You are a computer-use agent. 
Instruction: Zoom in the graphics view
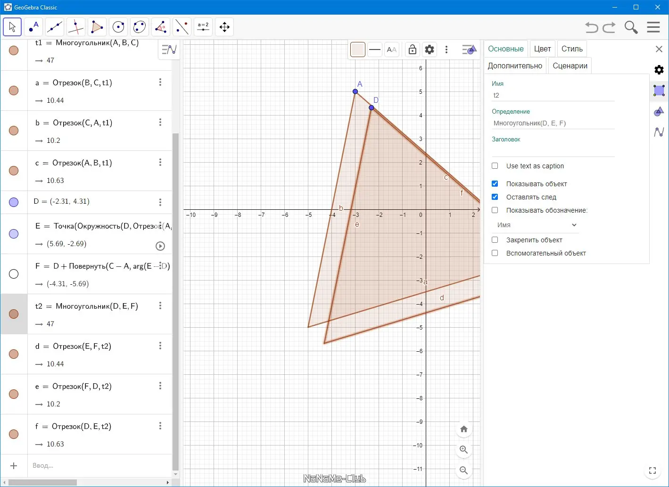pos(464,450)
